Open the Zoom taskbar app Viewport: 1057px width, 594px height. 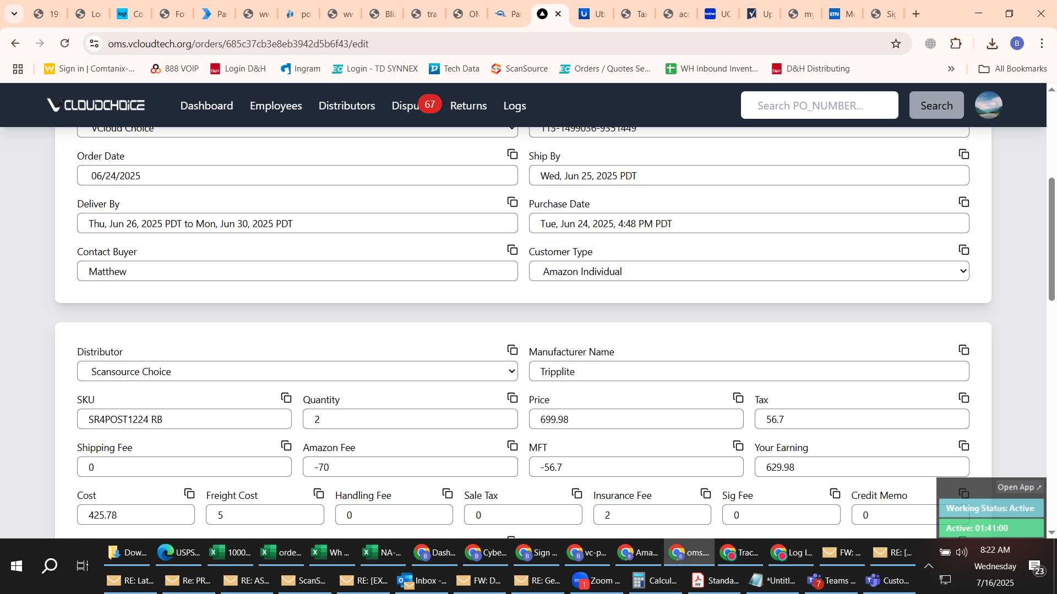point(596,580)
